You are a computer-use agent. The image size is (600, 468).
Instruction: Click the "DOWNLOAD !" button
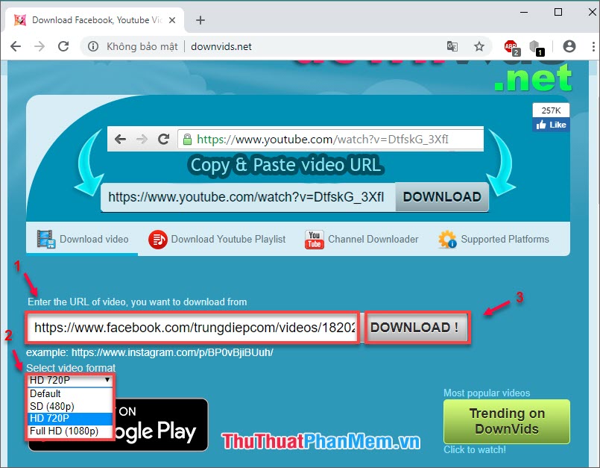417,327
